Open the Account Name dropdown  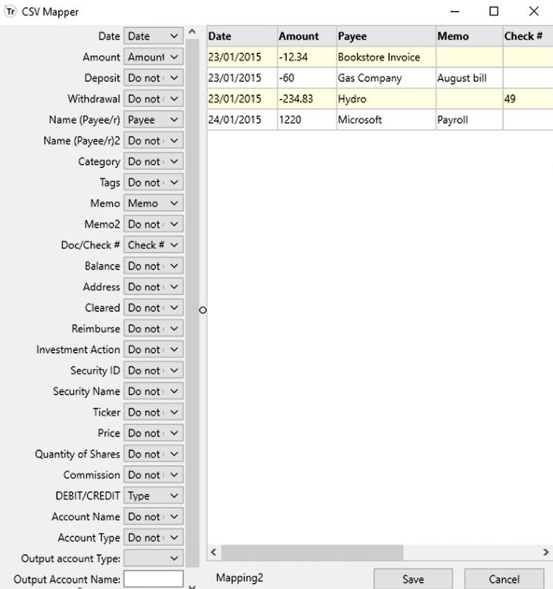pyautogui.click(x=153, y=517)
